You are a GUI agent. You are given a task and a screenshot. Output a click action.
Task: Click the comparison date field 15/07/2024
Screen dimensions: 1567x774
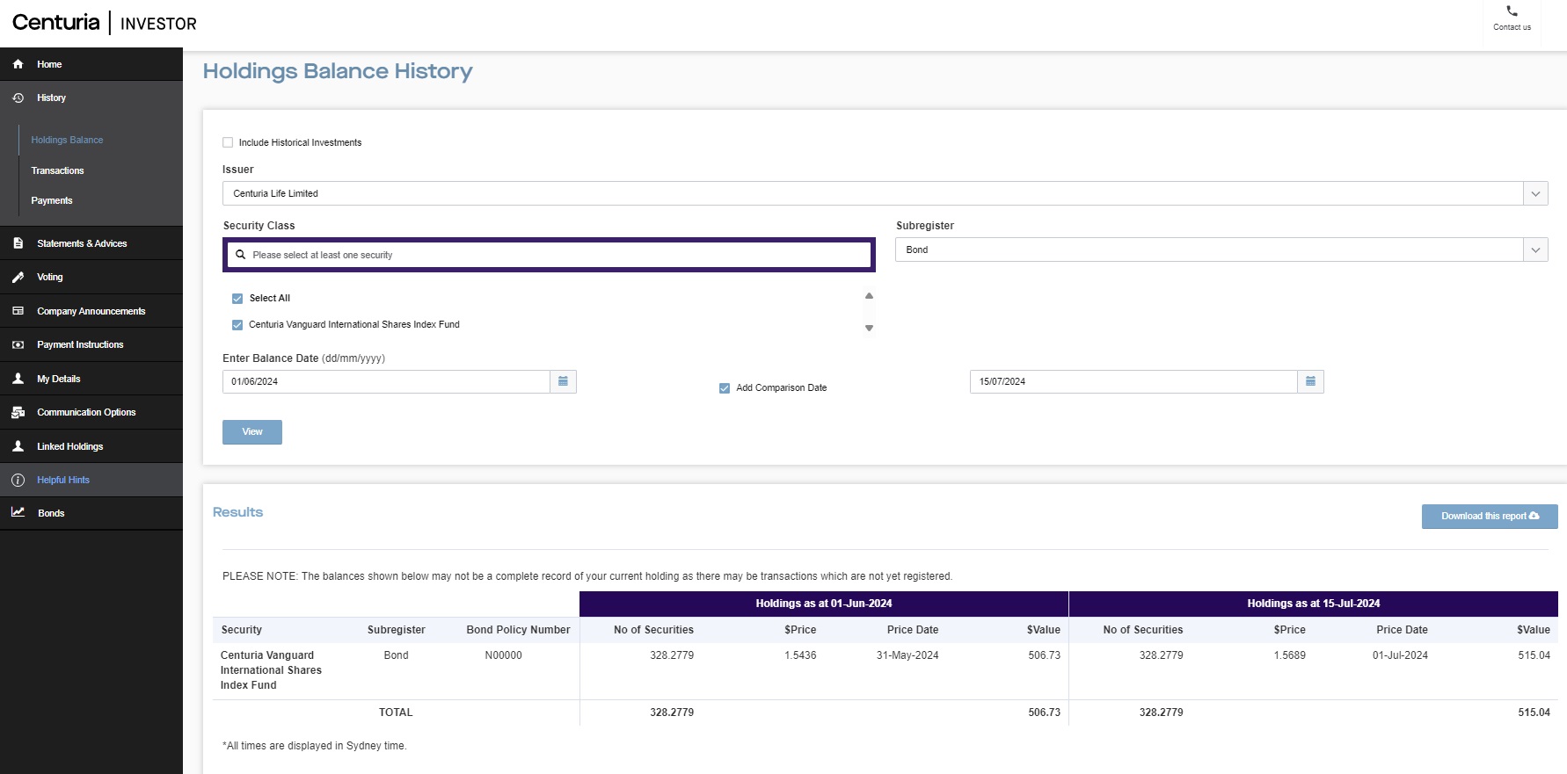pos(1133,381)
